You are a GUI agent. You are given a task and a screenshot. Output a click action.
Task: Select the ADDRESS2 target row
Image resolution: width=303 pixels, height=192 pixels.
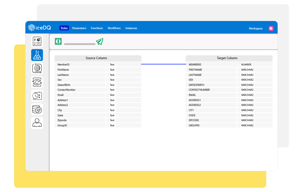tap(229, 105)
